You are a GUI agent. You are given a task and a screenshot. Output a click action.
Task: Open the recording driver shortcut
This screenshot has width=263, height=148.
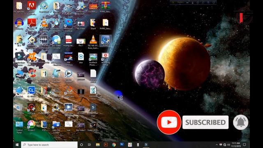(105, 59)
